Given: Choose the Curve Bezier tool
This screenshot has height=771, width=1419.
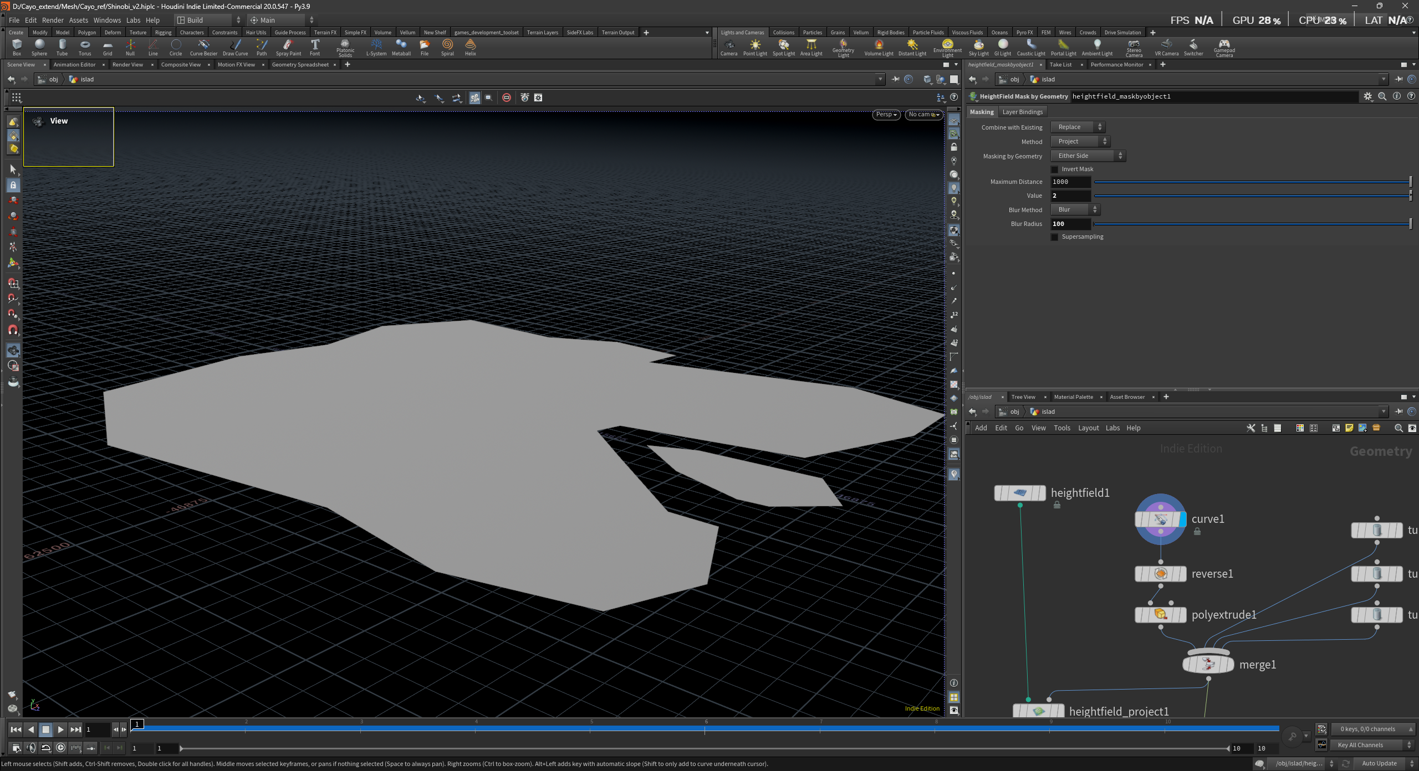Looking at the screenshot, I should (203, 47).
